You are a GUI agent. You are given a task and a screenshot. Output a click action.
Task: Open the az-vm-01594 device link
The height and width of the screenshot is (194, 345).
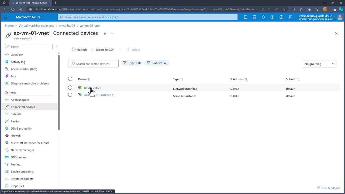pyautogui.click(x=92, y=88)
